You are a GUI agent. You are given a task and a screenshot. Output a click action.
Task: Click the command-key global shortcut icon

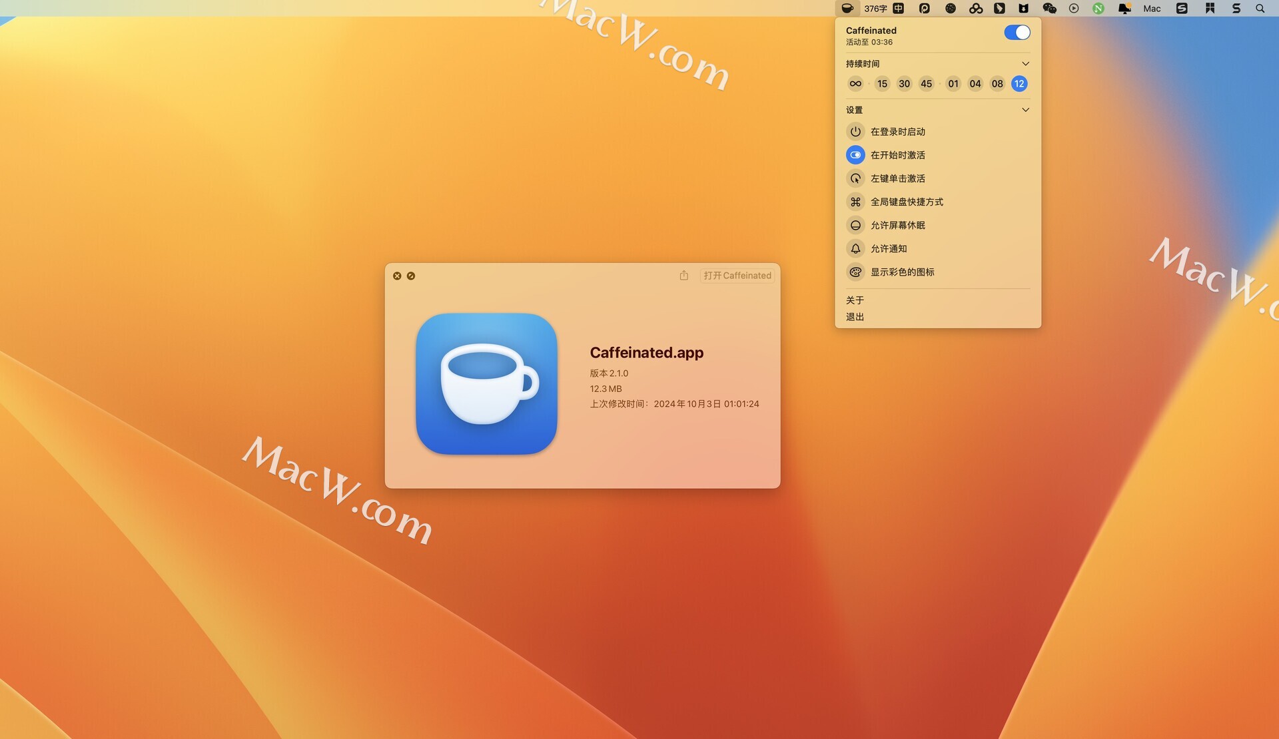(855, 202)
